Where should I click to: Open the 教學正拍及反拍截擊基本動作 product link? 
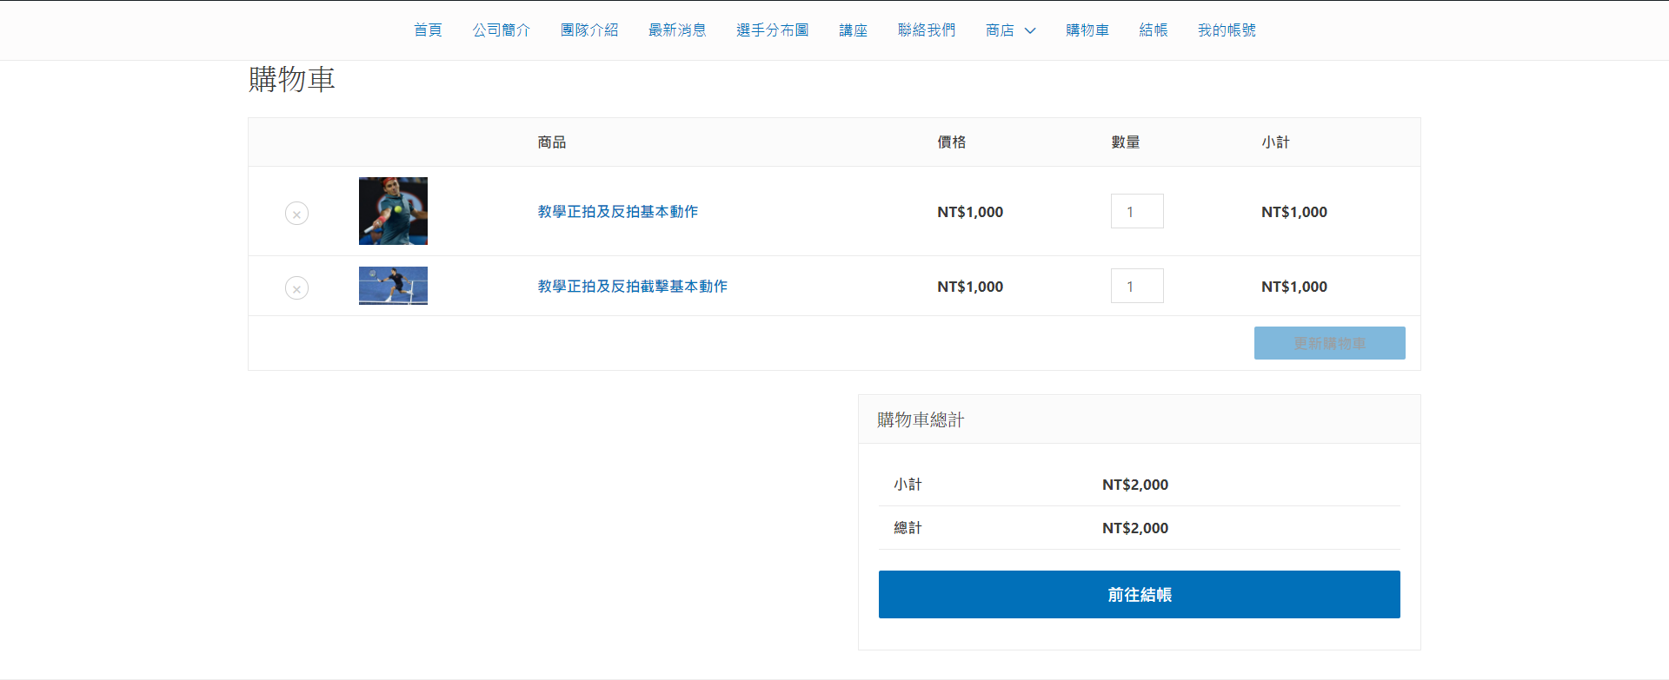pos(632,287)
